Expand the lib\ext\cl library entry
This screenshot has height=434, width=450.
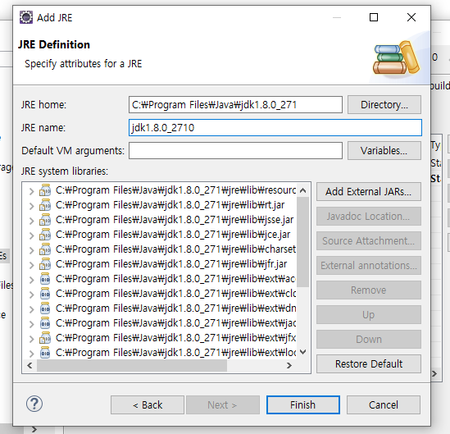tap(32, 295)
